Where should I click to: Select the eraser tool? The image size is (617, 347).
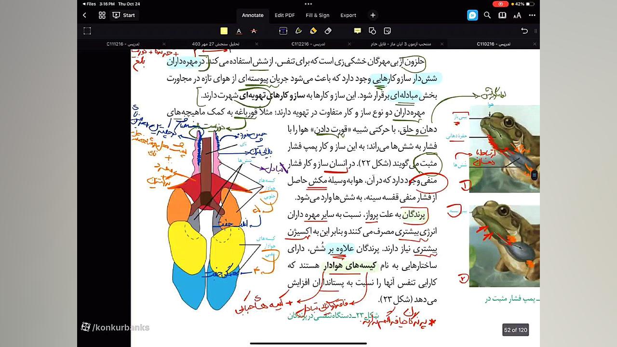click(328, 31)
